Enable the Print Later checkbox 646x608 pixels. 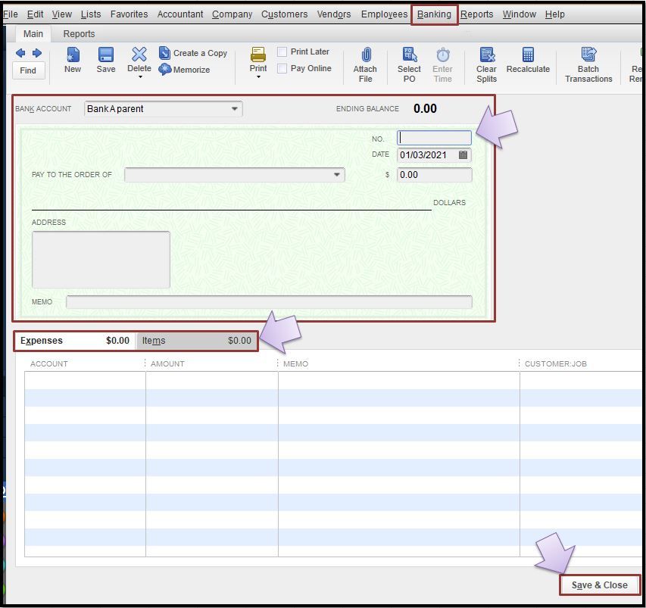[x=282, y=52]
